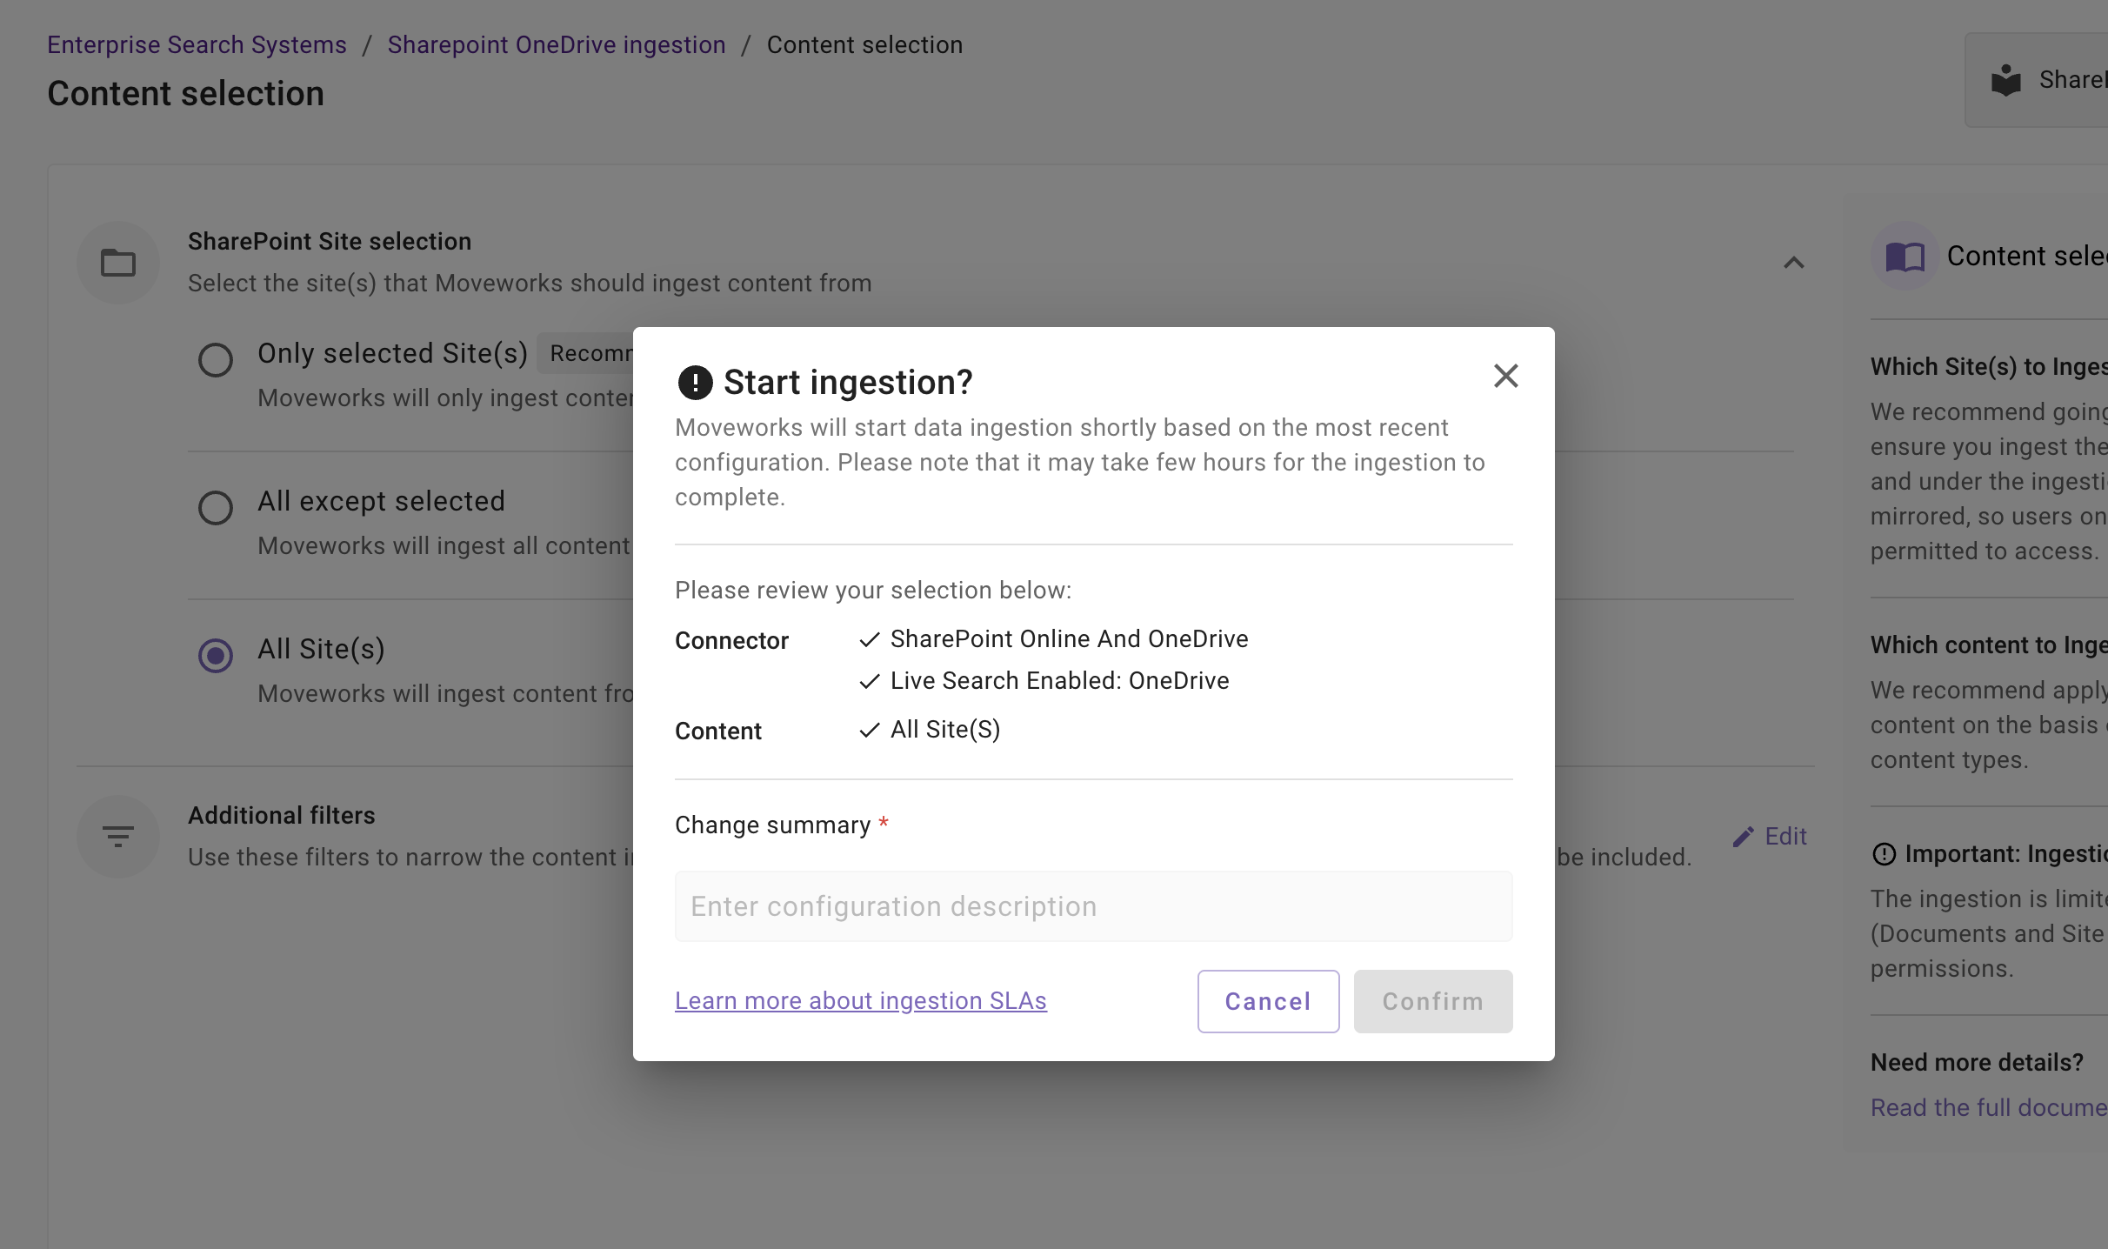Select Only selected Site(s) radio button
The width and height of the screenshot is (2108, 1249).
coord(216,359)
